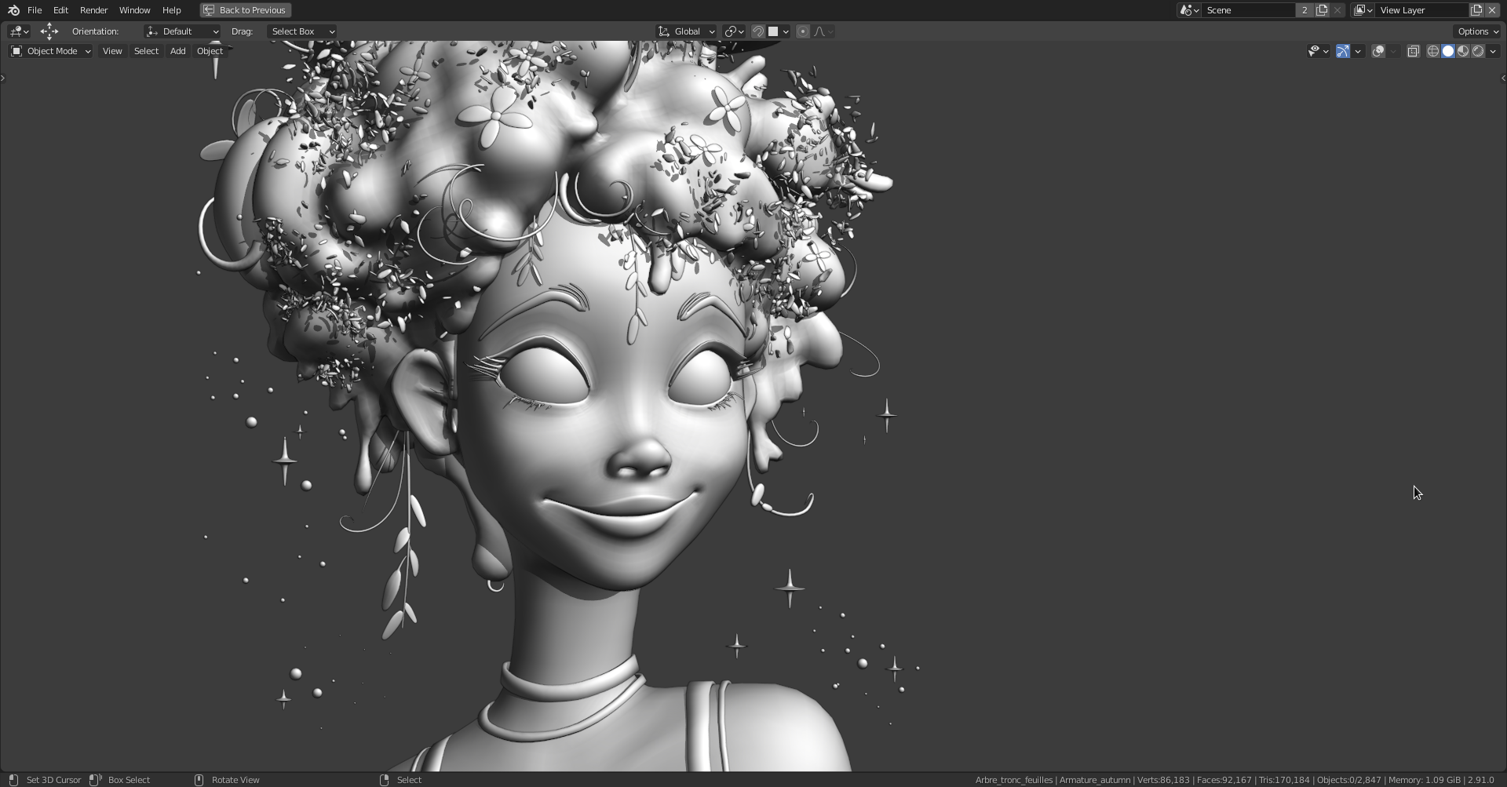Click the Rotate View mouse icon
This screenshot has height=787, width=1507.
click(199, 780)
